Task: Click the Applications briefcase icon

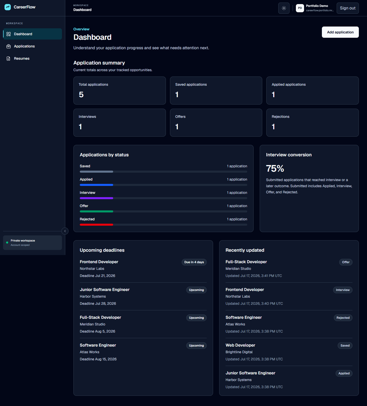Action: 8,46
